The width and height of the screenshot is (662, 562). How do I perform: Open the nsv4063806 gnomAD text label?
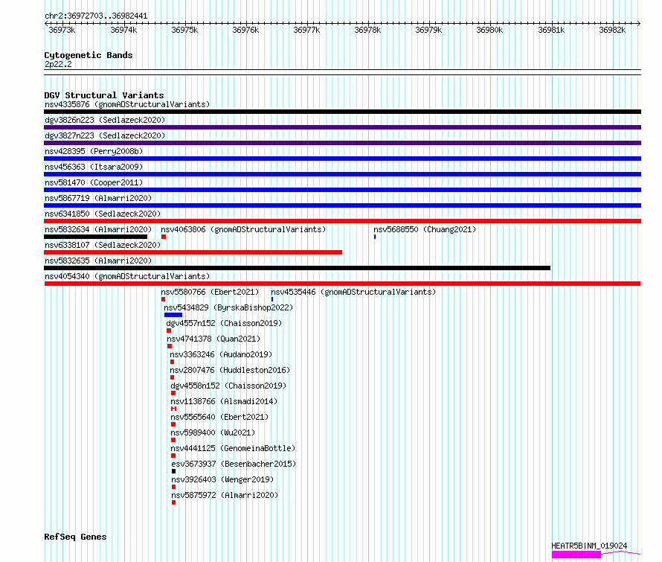click(244, 229)
